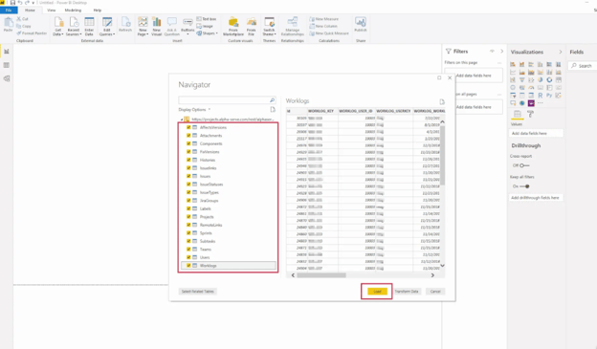The image size is (597, 349).
Task: Click the preview horizontal scrollbar thumb
Action: point(321,275)
